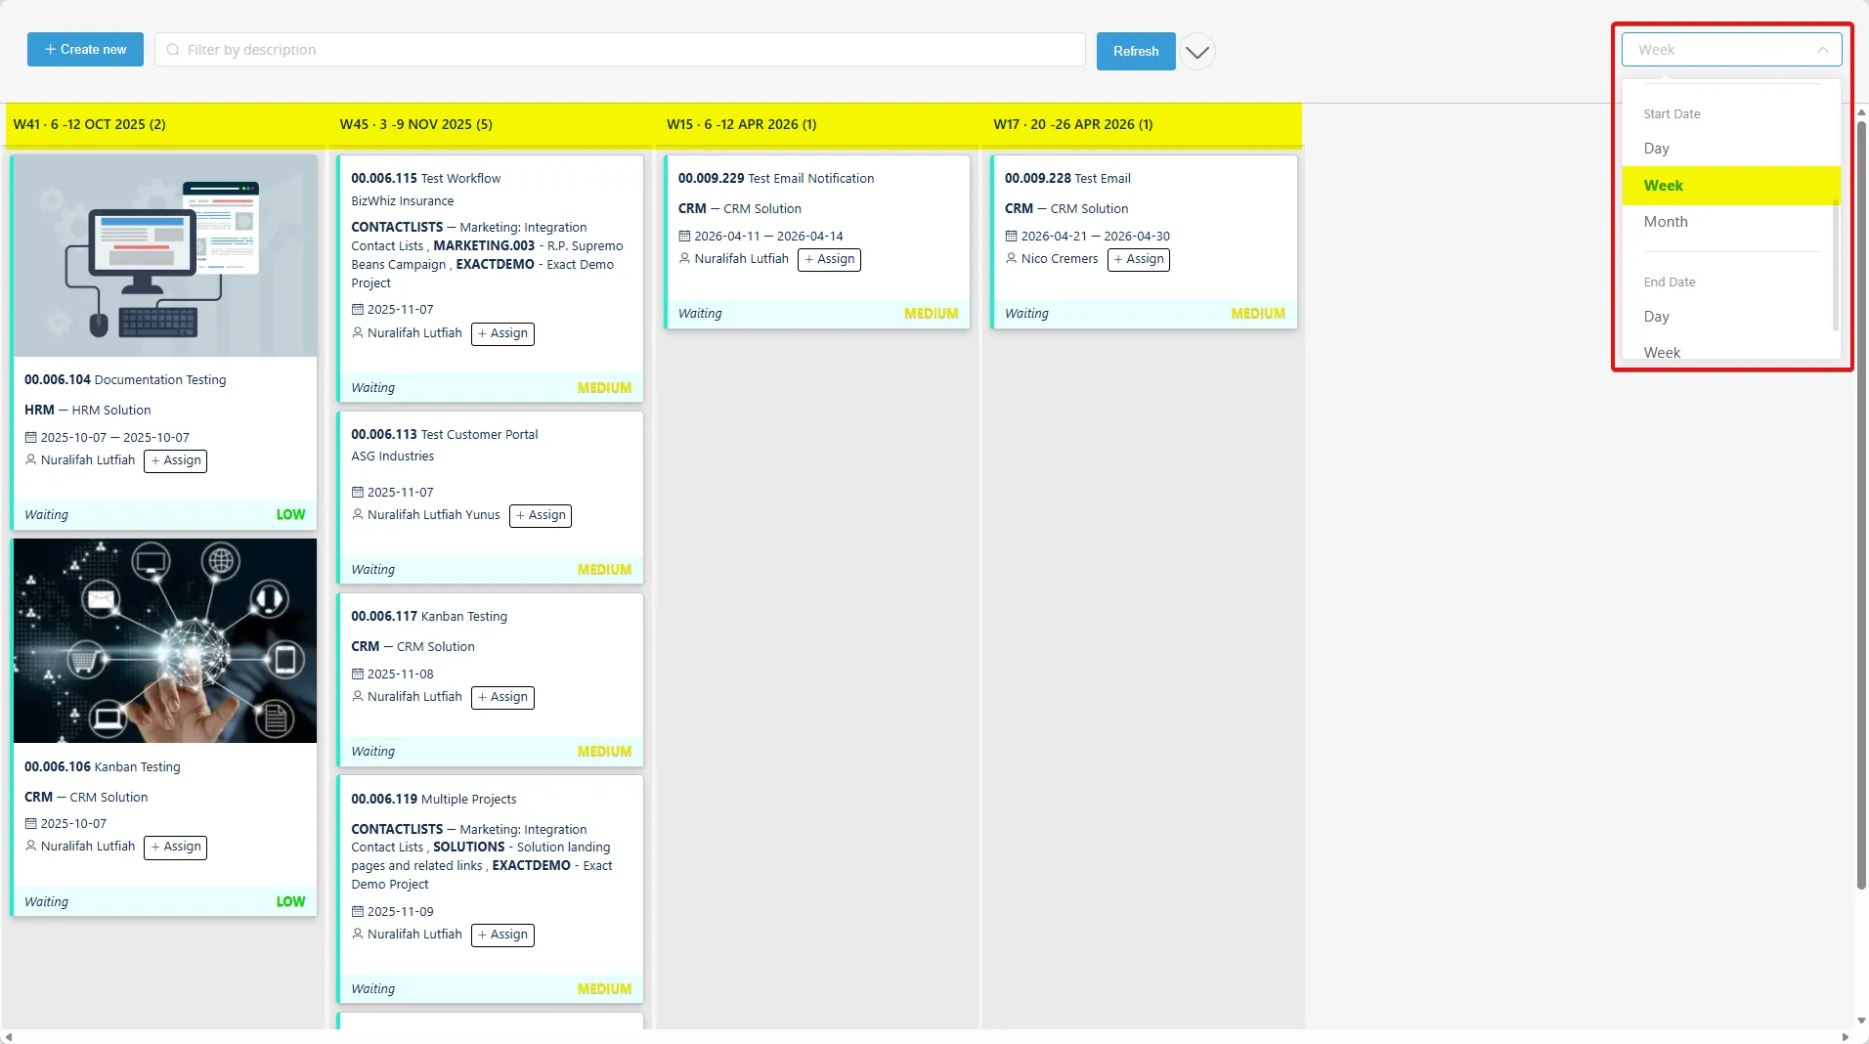Assign on card 00.009.228 Test Email

[x=1139, y=260]
